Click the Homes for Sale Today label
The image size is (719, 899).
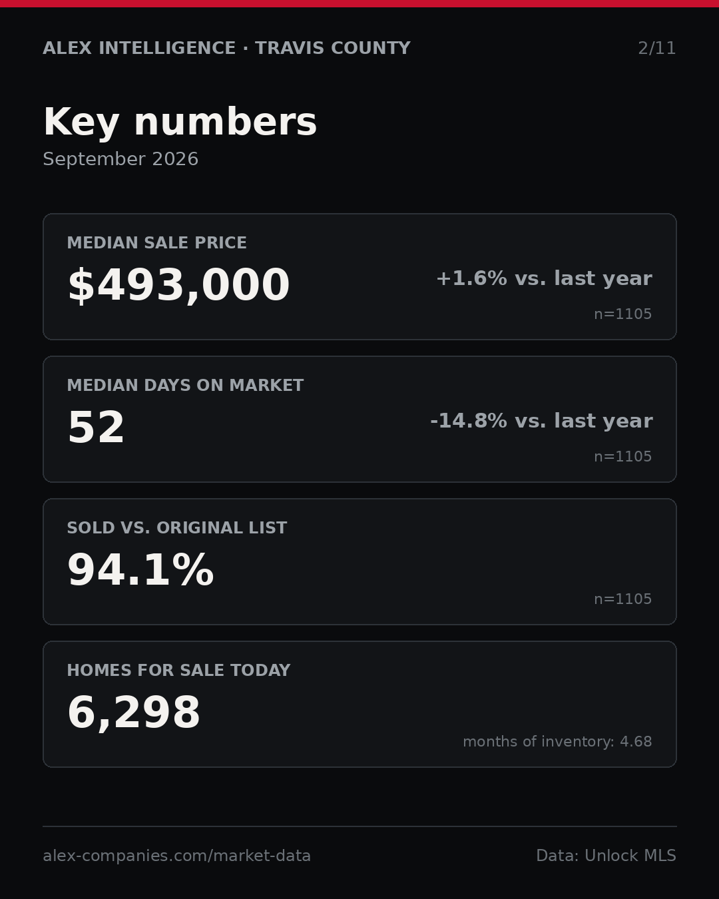(178, 671)
